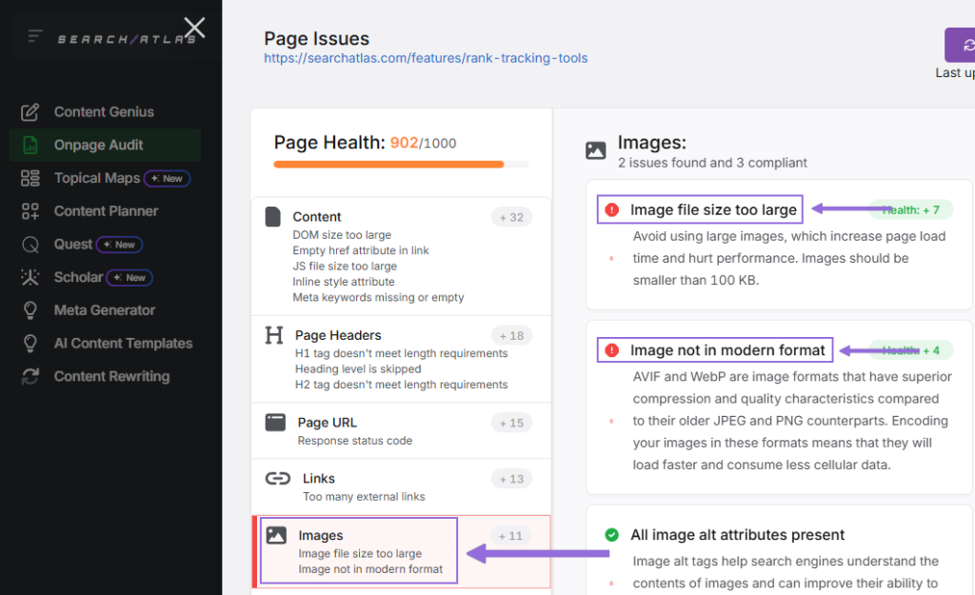Click the +11 badge on Images

pos(511,536)
